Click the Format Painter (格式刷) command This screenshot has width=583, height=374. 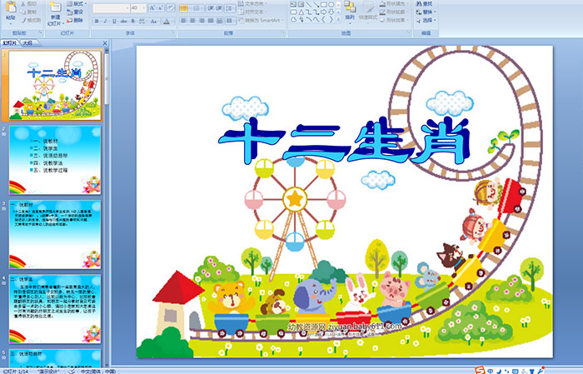coord(32,20)
